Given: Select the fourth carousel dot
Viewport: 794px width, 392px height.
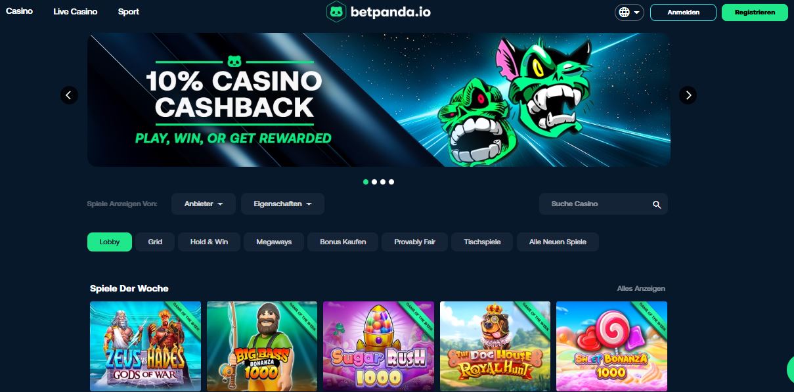Looking at the screenshot, I should point(391,182).
